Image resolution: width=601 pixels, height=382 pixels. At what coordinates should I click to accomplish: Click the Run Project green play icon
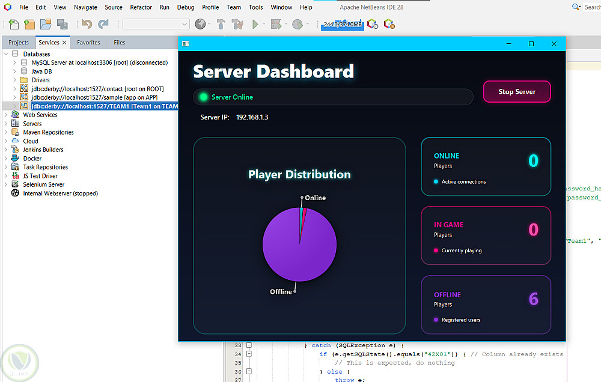pos(255,24)
